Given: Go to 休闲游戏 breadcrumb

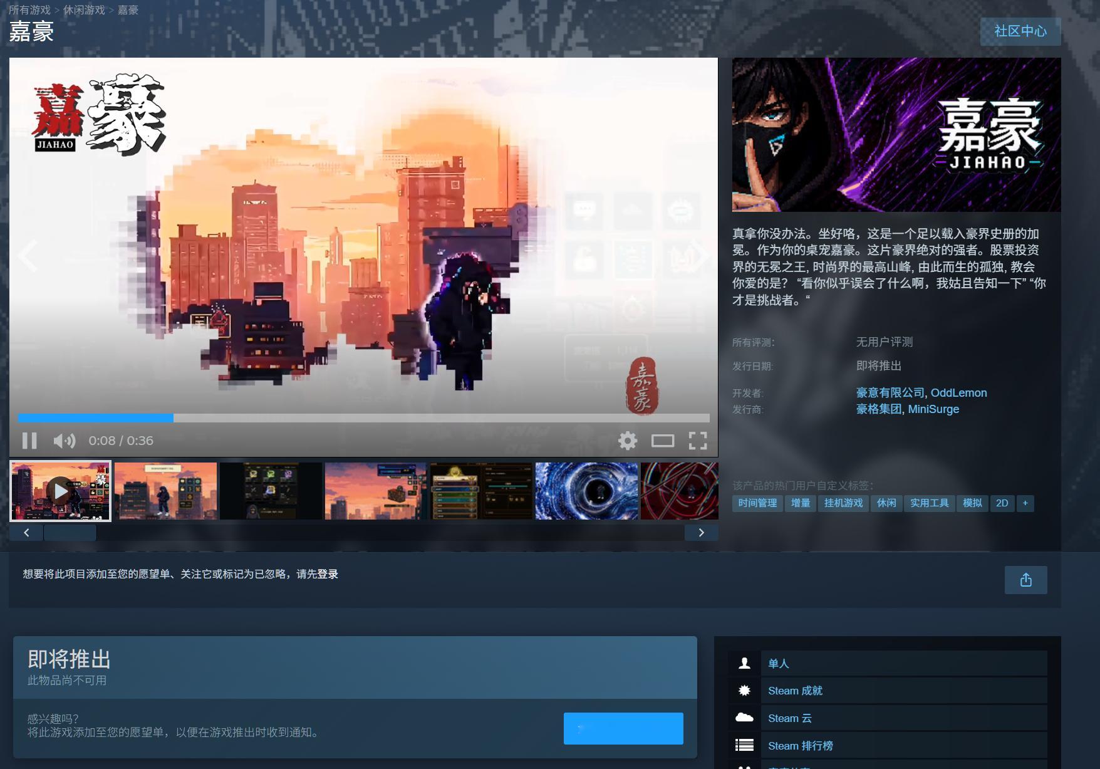Looking at the screenshot, I should [x=84, y=10].
